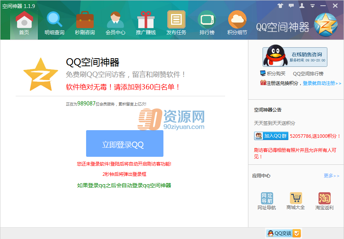Open the 首页 home tab
This screenshot has width=344, height=239.
tap(24, 25)
